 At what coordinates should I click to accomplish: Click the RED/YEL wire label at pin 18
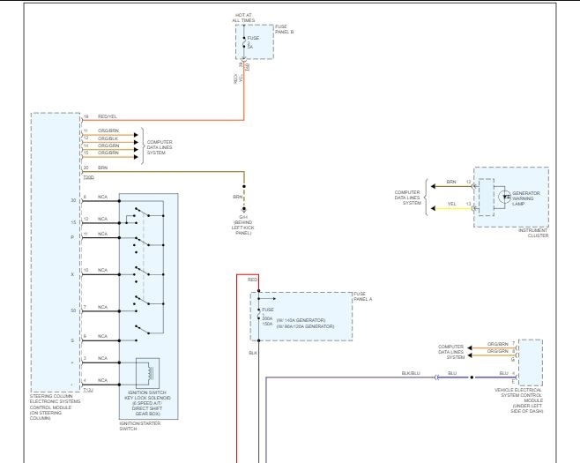coord(108,116)
